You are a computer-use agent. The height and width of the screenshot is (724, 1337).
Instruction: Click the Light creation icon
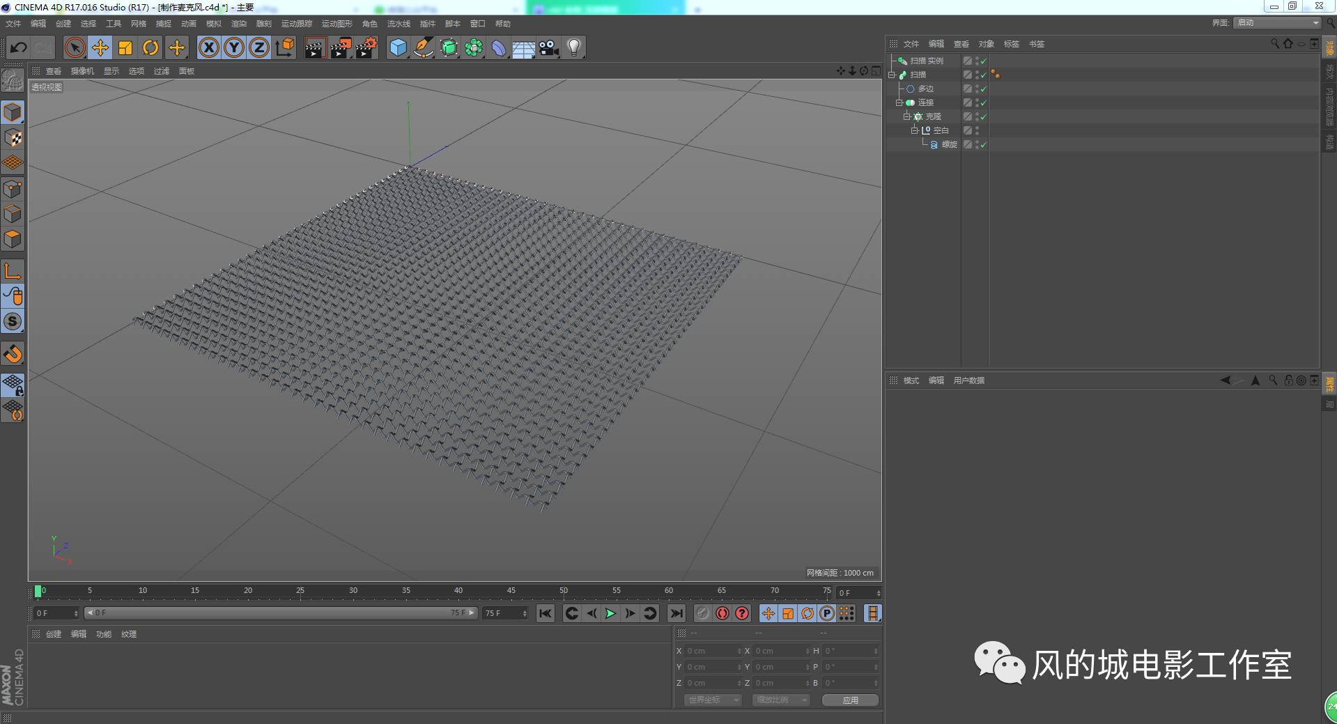tap(573, 47)
